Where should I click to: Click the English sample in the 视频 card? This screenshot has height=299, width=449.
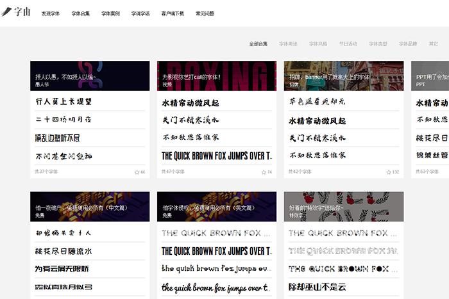(x=217, y=156)
